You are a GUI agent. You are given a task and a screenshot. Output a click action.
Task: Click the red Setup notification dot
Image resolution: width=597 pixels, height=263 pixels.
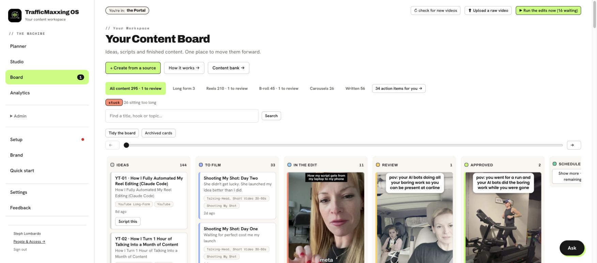(x=83, y=139)
